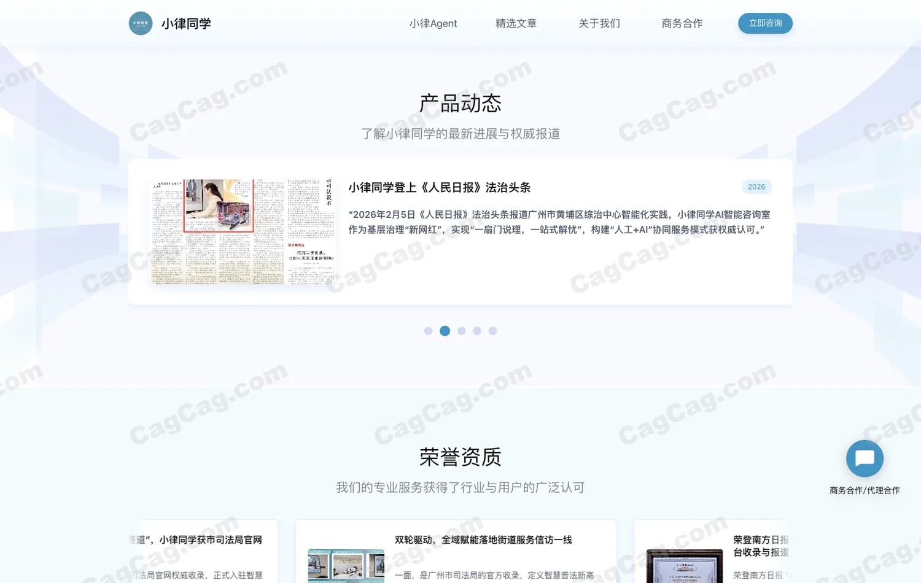Open the 人民日报 newspaper thumbnail
921x583 pixels.
point(243,231)
